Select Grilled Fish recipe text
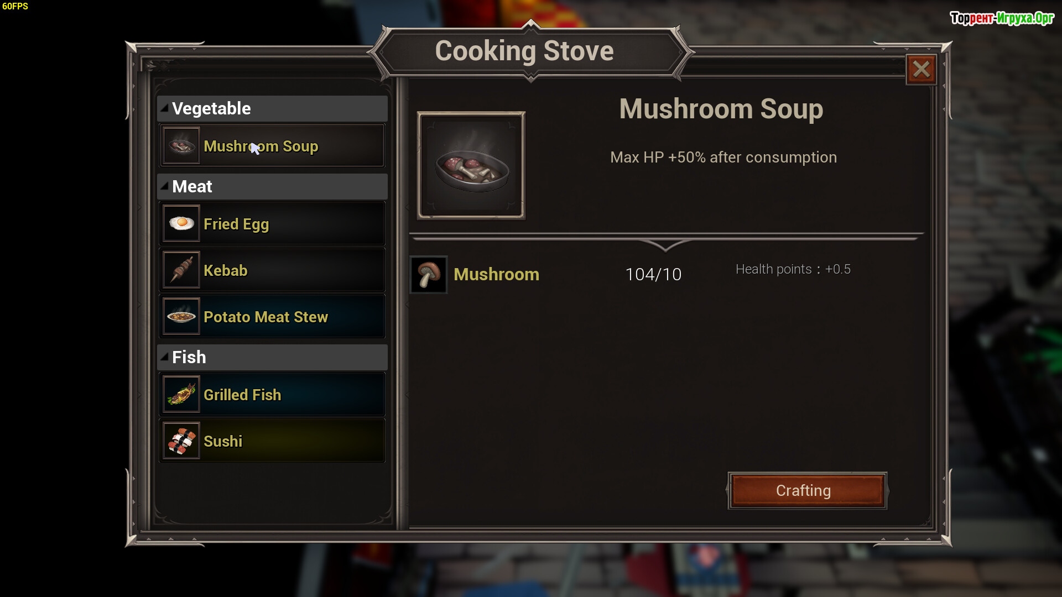Viewport: 1062px width, 597px height. (242, 395)
